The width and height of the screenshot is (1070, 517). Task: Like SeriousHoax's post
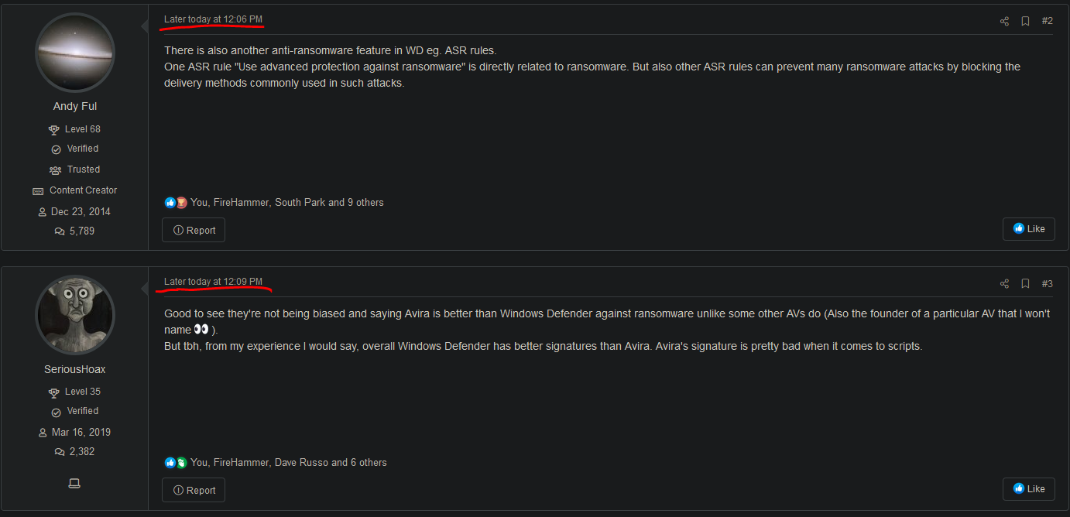tap(1028, 489)
